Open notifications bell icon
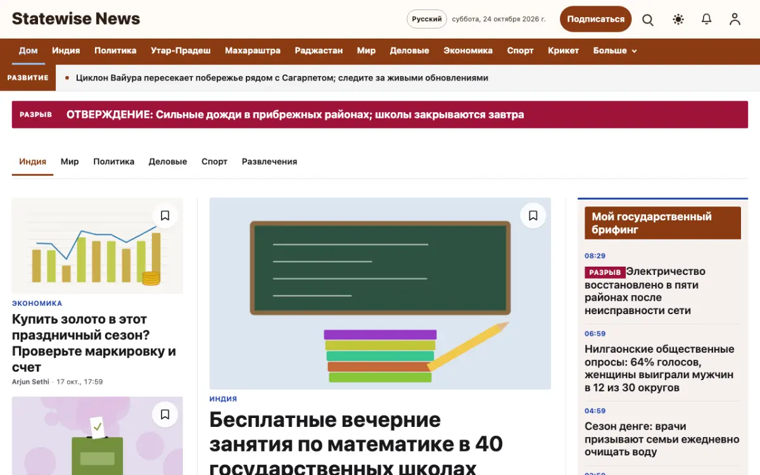Image resolution: width=760 pixels, height=475 pixels. click(x=707, y=20)
